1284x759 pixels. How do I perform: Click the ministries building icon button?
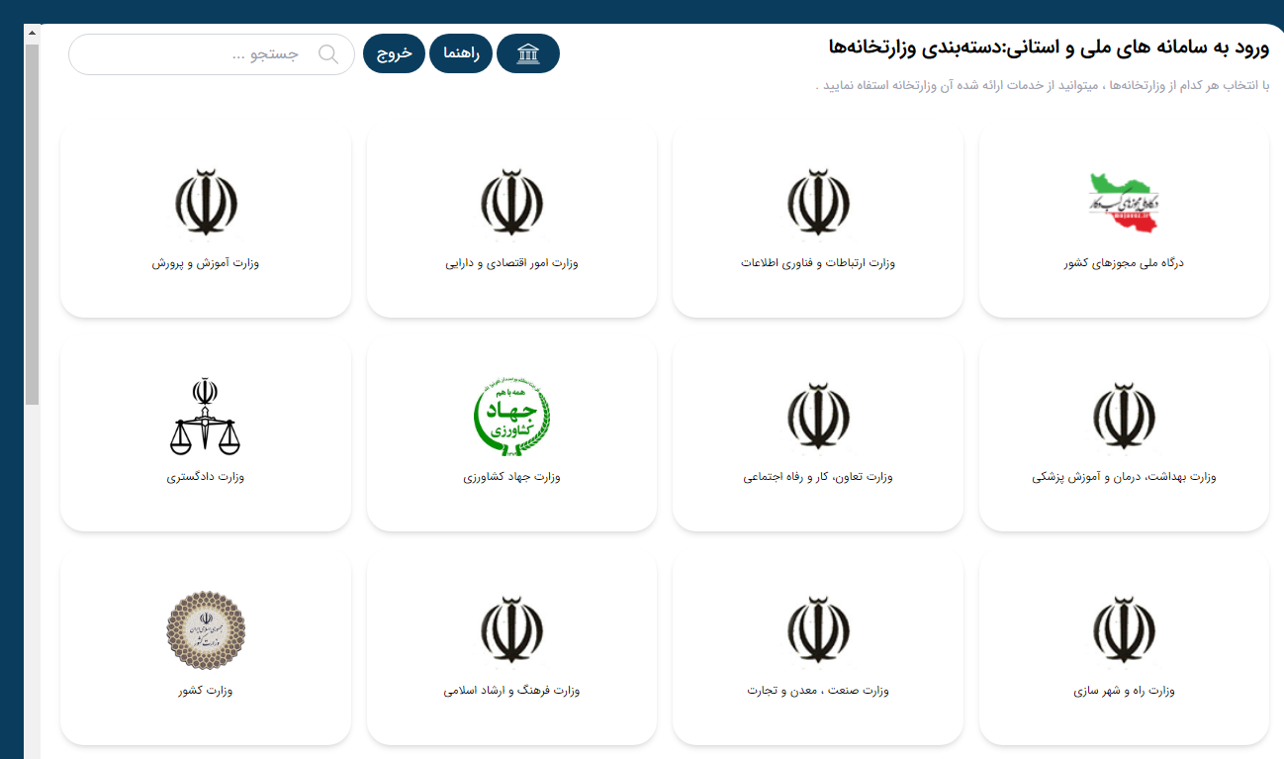click(x=528, y=53)
